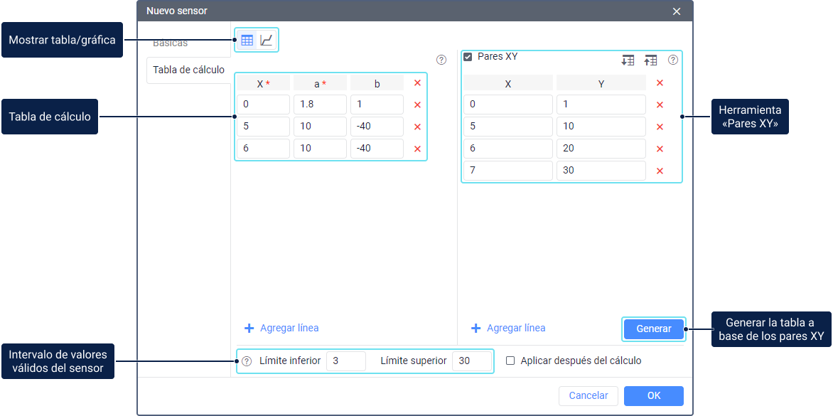Open help icon next to Pares XY tools
Viewport: 833px width, 416px height.
point(672,60)
